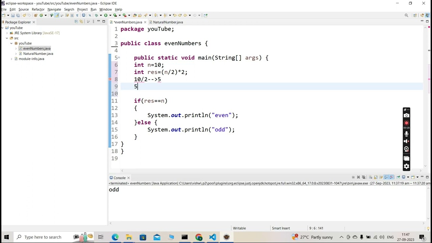Click the Collapse All icon in Package Explorer

point(76,22)
